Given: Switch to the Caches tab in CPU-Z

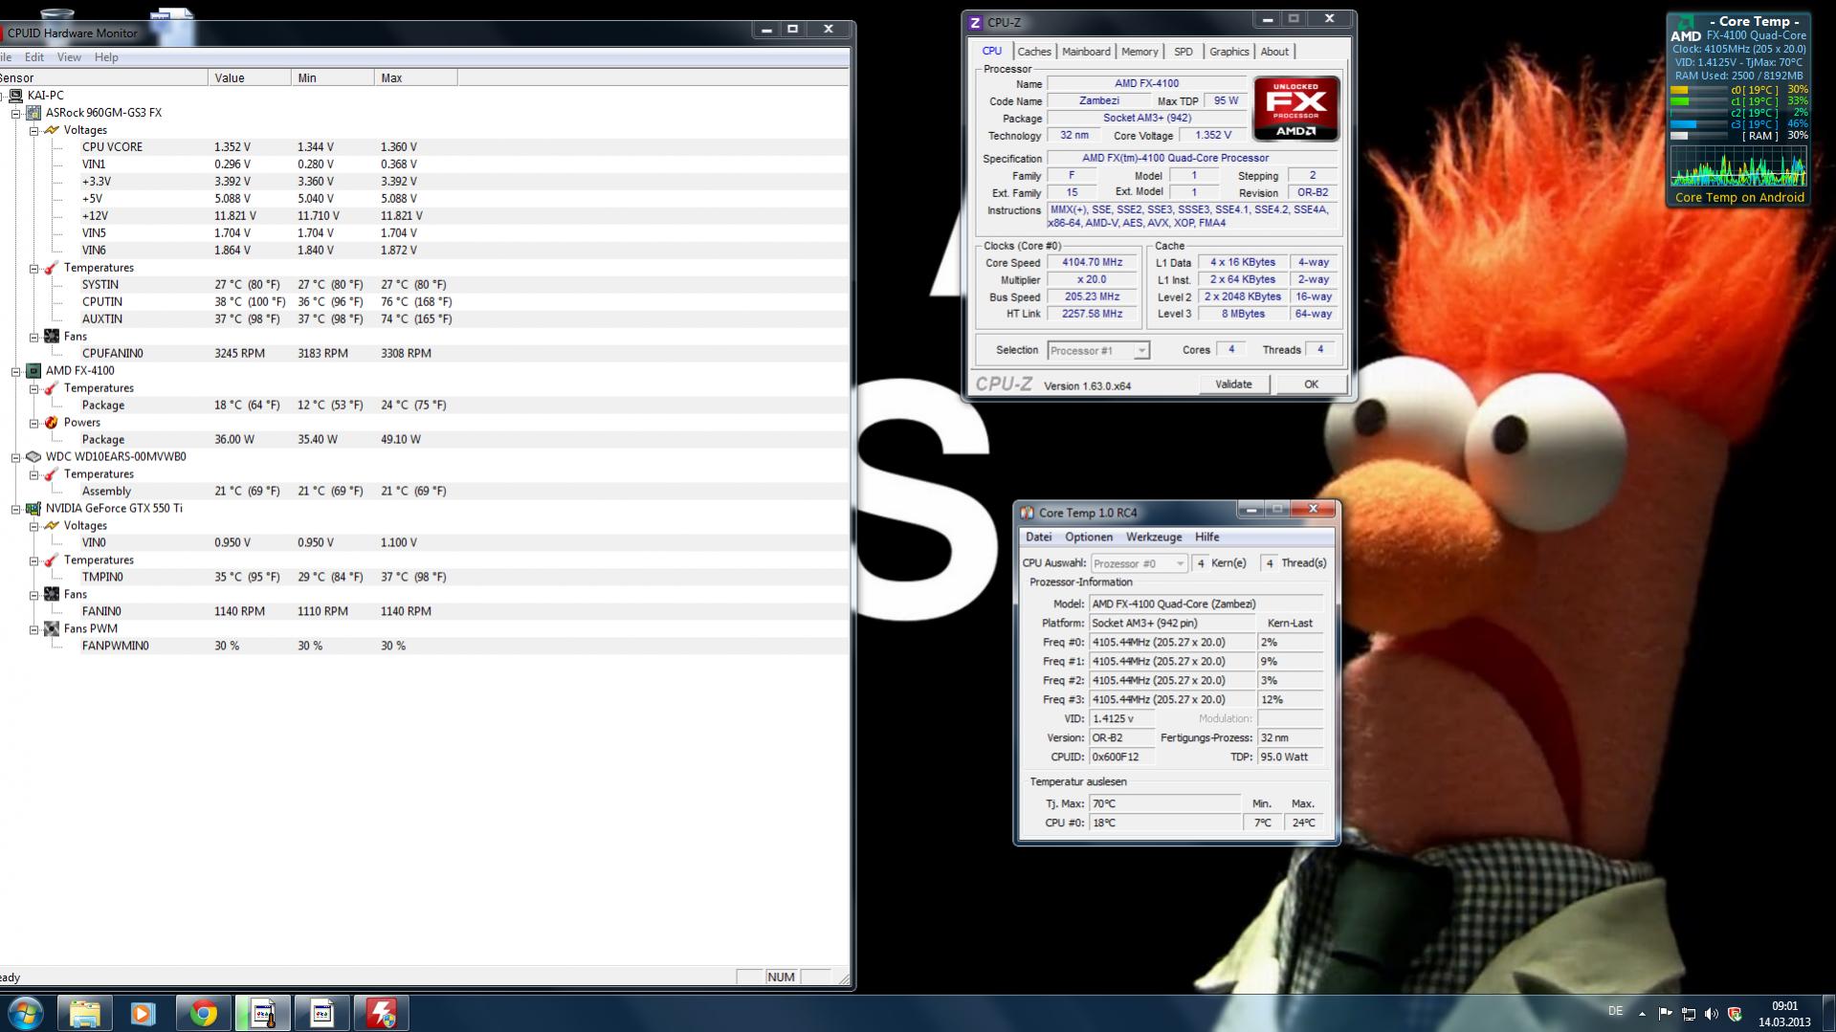Looking at the screenshot, I should point(1034,52).
